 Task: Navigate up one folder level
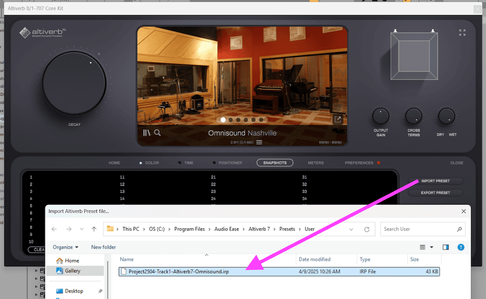[x=94, y=229]
